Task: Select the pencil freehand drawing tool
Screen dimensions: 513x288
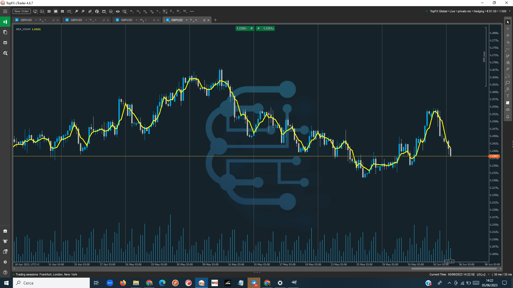Action: pos(508,56)
